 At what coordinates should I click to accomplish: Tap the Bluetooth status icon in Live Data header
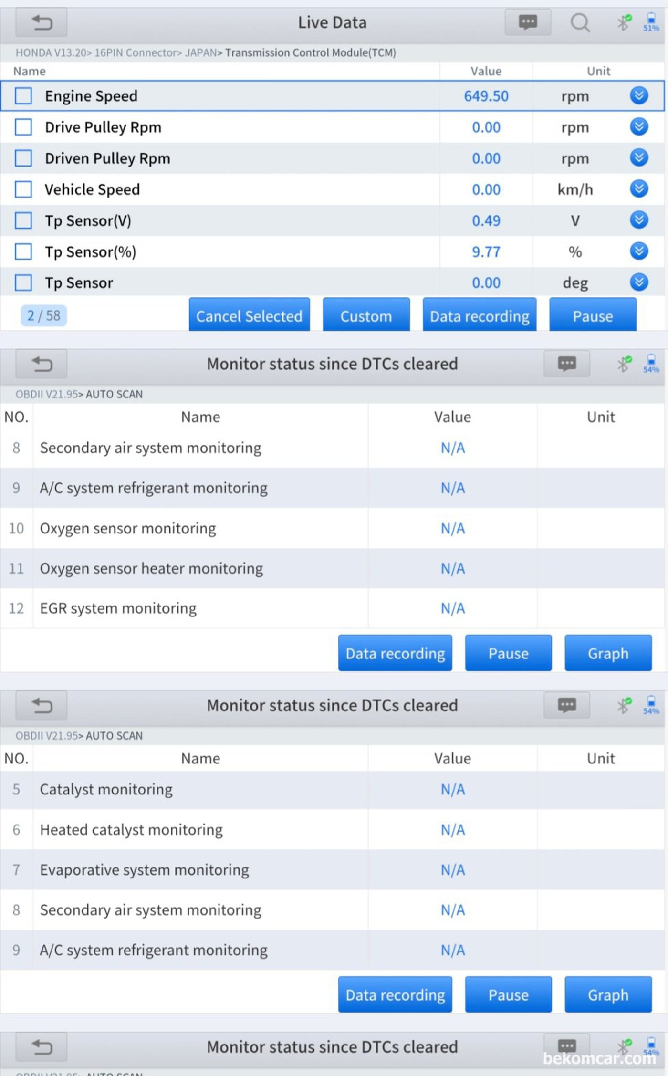[x=623, y=22]
